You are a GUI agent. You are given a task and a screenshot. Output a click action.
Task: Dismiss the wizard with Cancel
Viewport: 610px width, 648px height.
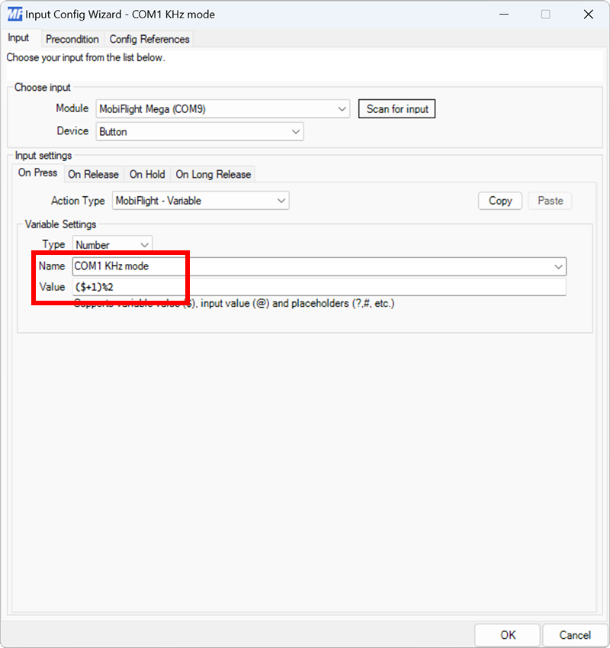[x=574, y=634]
